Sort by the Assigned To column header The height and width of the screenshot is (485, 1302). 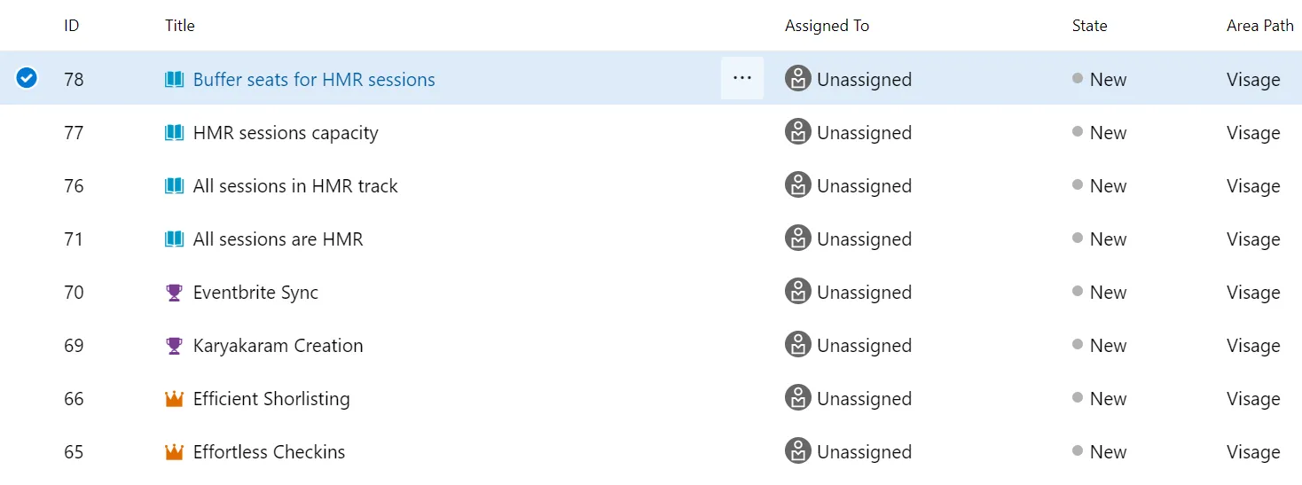(827, 26)
